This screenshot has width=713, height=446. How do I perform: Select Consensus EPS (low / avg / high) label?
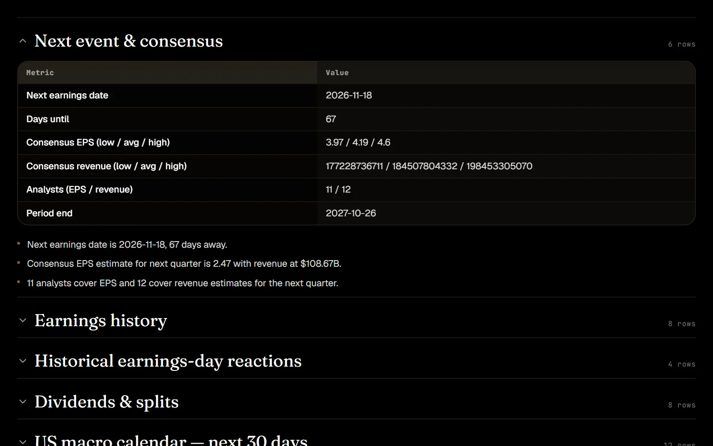(x=98, y=143)
